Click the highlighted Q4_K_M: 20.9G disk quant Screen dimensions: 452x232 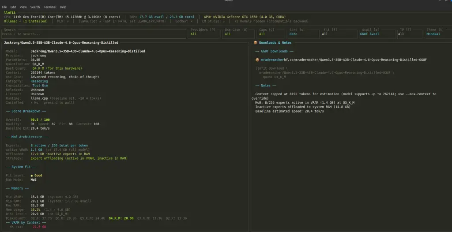[x=121, y=218]
